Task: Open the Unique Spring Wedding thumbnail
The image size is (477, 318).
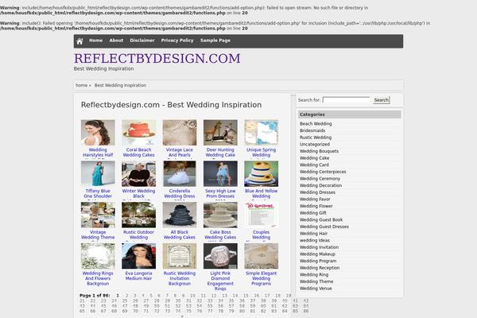Action: pos(261,133)
